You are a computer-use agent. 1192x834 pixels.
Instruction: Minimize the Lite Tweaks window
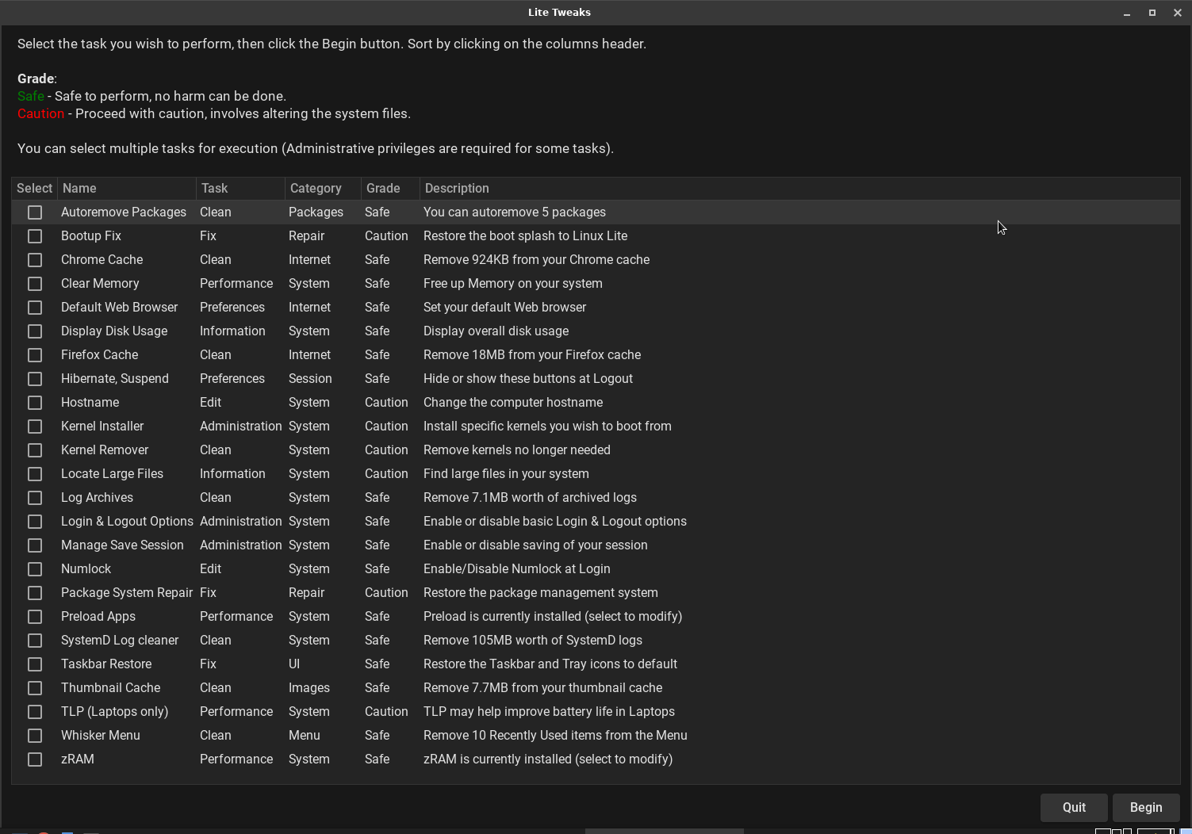[x=1126, y=13]
